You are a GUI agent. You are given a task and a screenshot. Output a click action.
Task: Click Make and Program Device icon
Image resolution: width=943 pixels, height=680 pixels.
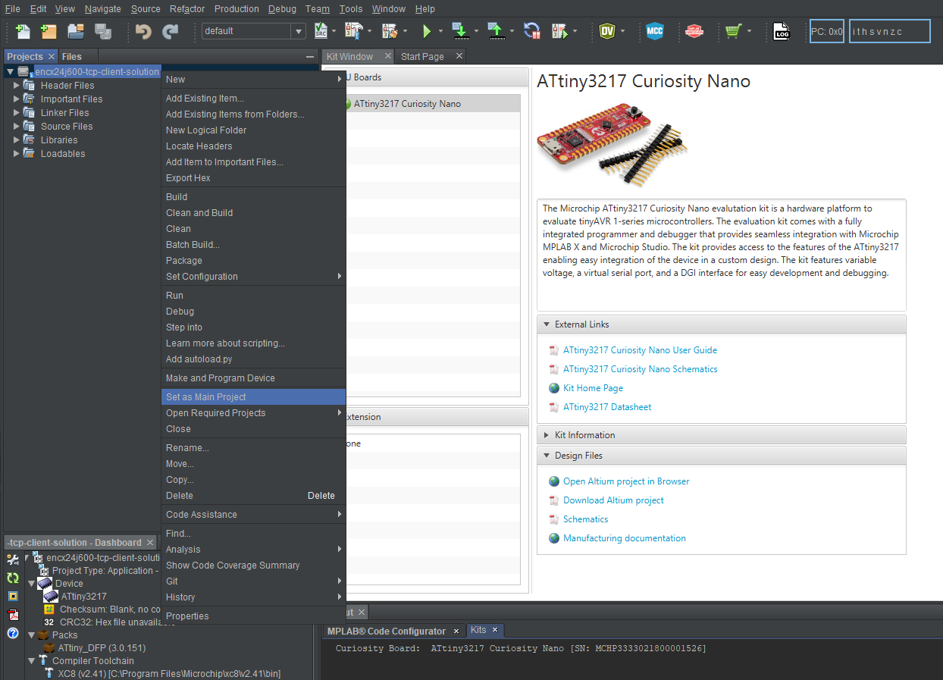pos(460,31)
